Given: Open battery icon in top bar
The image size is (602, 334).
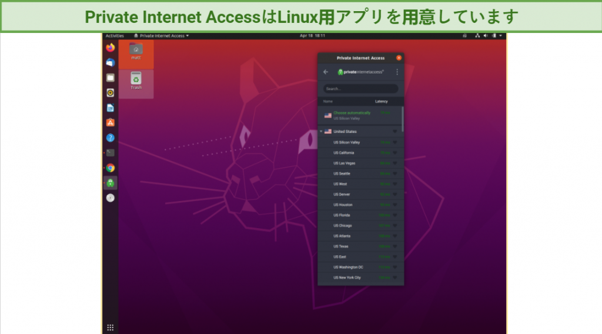Looking at the screenshot, I should tap(494, 36).
